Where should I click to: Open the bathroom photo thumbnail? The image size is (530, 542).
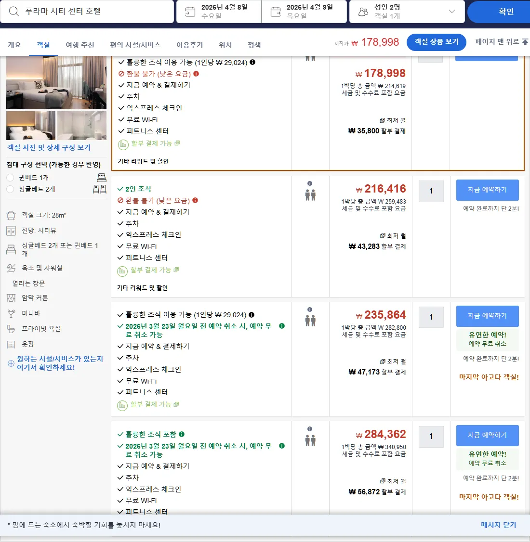point(82,126)
